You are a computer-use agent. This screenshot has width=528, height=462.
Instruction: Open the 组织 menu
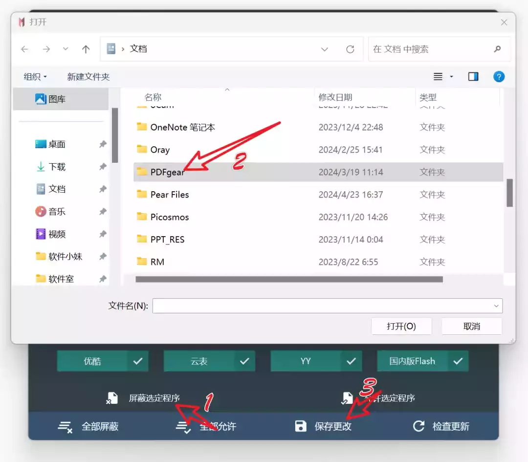pos(35,77)
